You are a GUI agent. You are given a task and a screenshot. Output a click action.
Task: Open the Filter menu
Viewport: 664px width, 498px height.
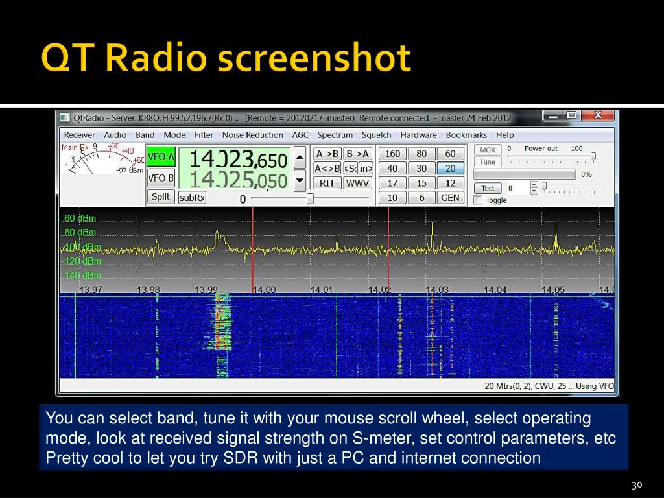pos(204,135)
